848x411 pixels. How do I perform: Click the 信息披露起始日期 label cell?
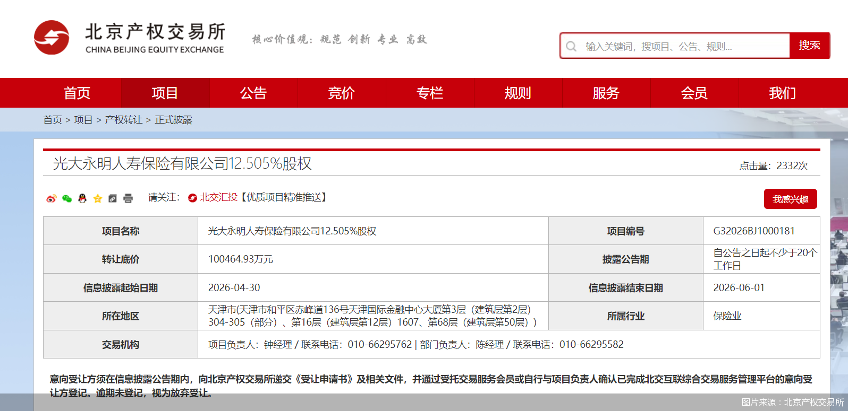coord(121,287)
